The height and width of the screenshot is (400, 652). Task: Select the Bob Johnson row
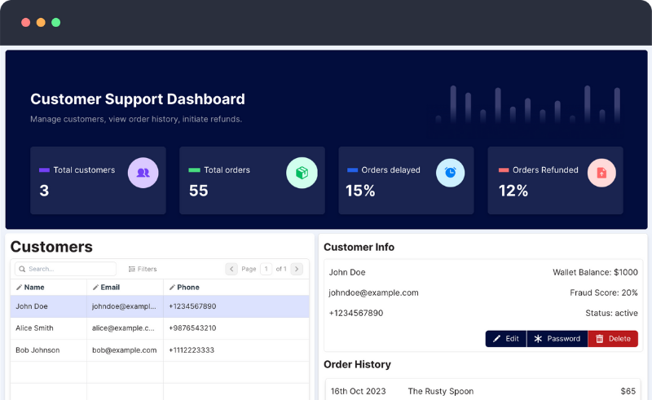coord(160,350)
